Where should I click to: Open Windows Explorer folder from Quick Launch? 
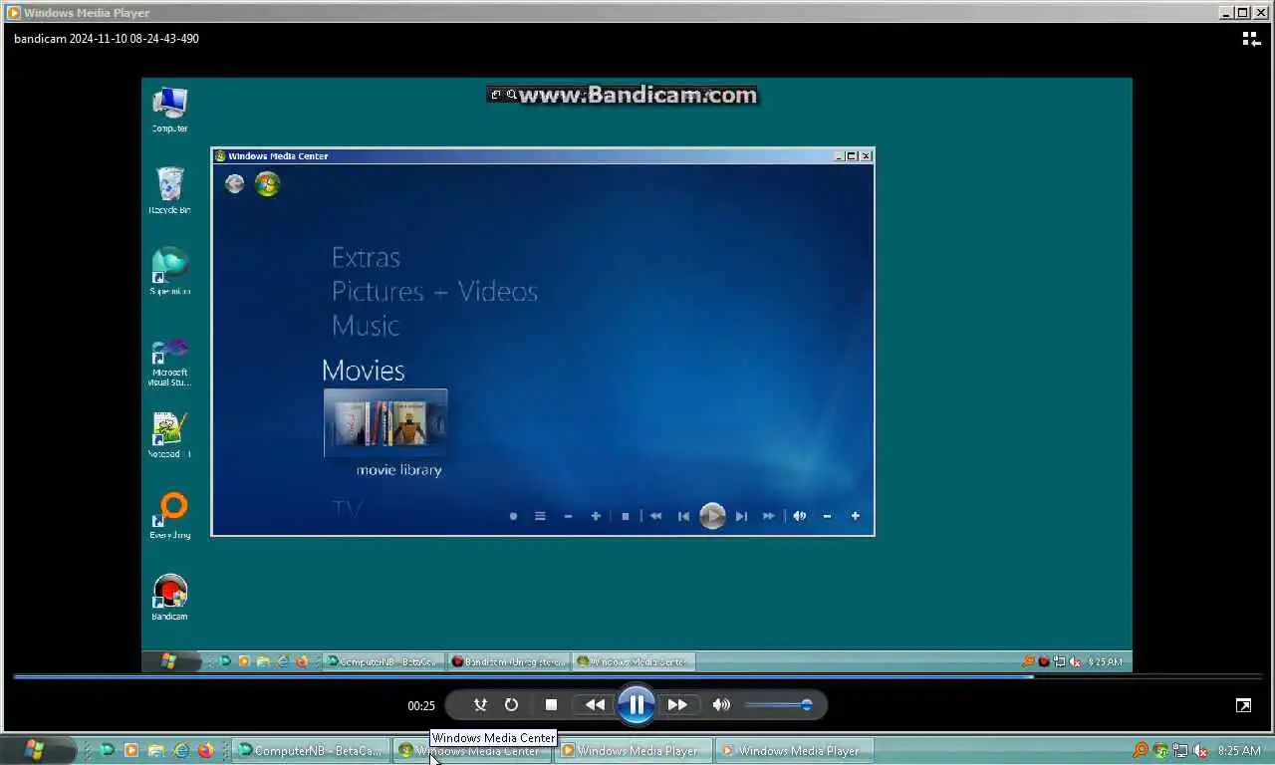pos(156,751)
